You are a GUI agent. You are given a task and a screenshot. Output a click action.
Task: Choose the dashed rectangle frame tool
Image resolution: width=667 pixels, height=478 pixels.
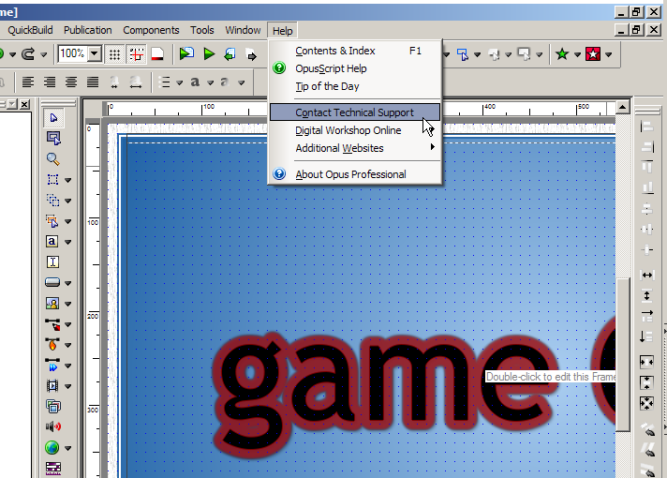click(52, 180)
